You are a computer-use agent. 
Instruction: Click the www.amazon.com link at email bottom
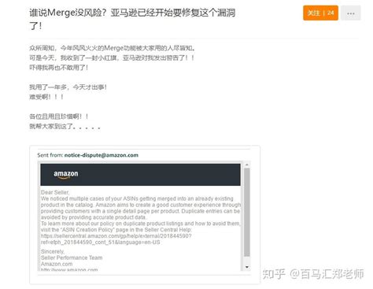[69, 269]
